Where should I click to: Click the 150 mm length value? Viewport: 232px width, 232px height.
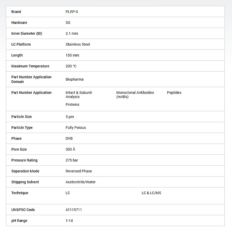[x=72, y=55]
